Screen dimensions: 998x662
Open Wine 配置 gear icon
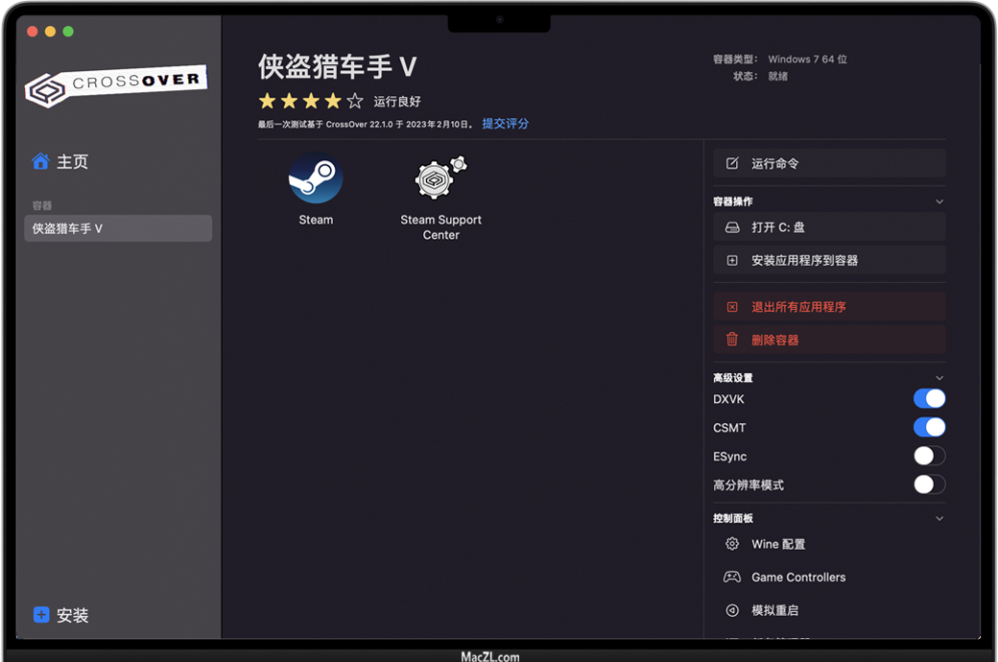click(x=732, y=544)
